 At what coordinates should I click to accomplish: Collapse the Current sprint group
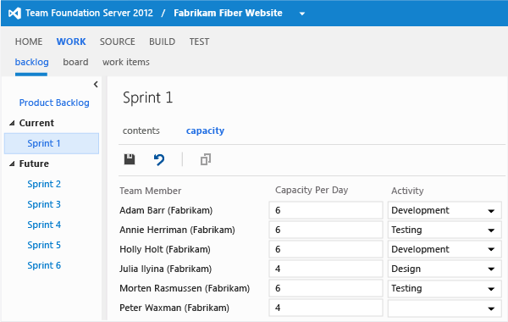pyautogui.click(x=12, y=123)
